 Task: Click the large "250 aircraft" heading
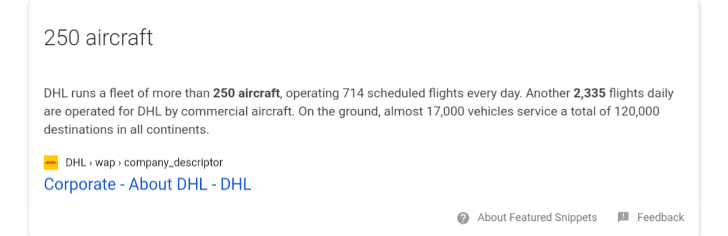98,38
